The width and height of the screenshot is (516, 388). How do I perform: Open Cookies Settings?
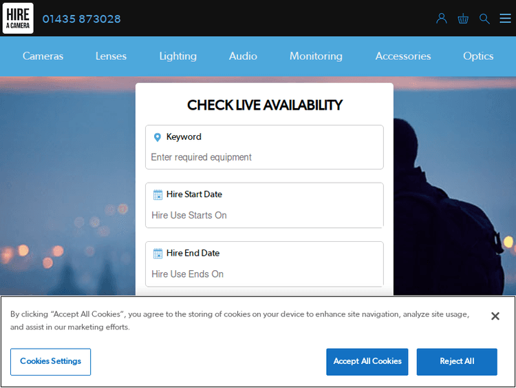pos(51,362)
